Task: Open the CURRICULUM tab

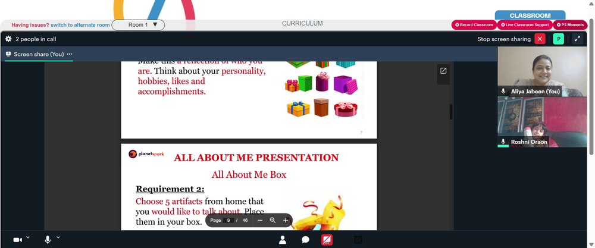Action: tap(302, 24)
